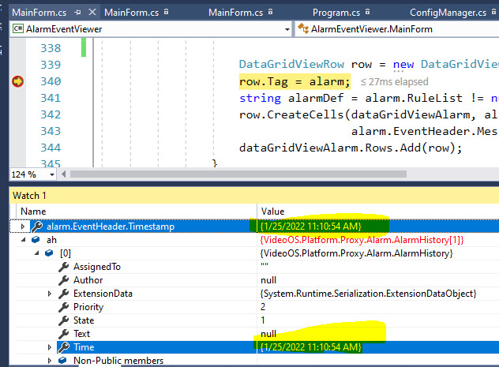The image size is (499, 367).
Task: Expand the alarm.EventHeader.Timestamp watch entry
Action: point(22,227)
